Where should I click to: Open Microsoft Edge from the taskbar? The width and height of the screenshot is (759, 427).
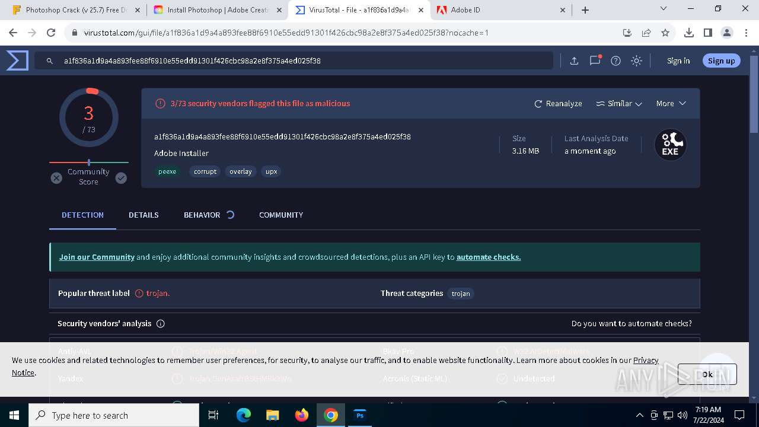(244, 415)
